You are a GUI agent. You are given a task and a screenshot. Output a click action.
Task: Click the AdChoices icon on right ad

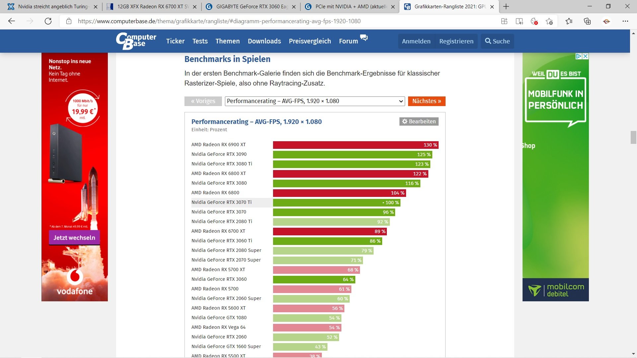tap(578, 56)
